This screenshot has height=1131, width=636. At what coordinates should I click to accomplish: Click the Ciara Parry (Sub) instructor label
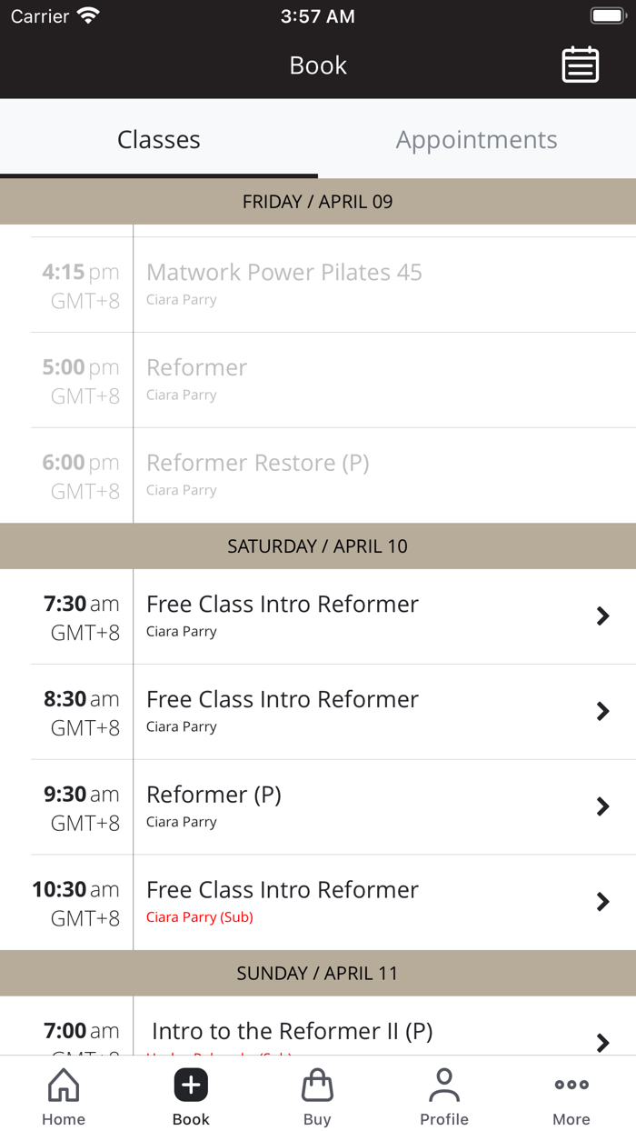tap(200, 917)
